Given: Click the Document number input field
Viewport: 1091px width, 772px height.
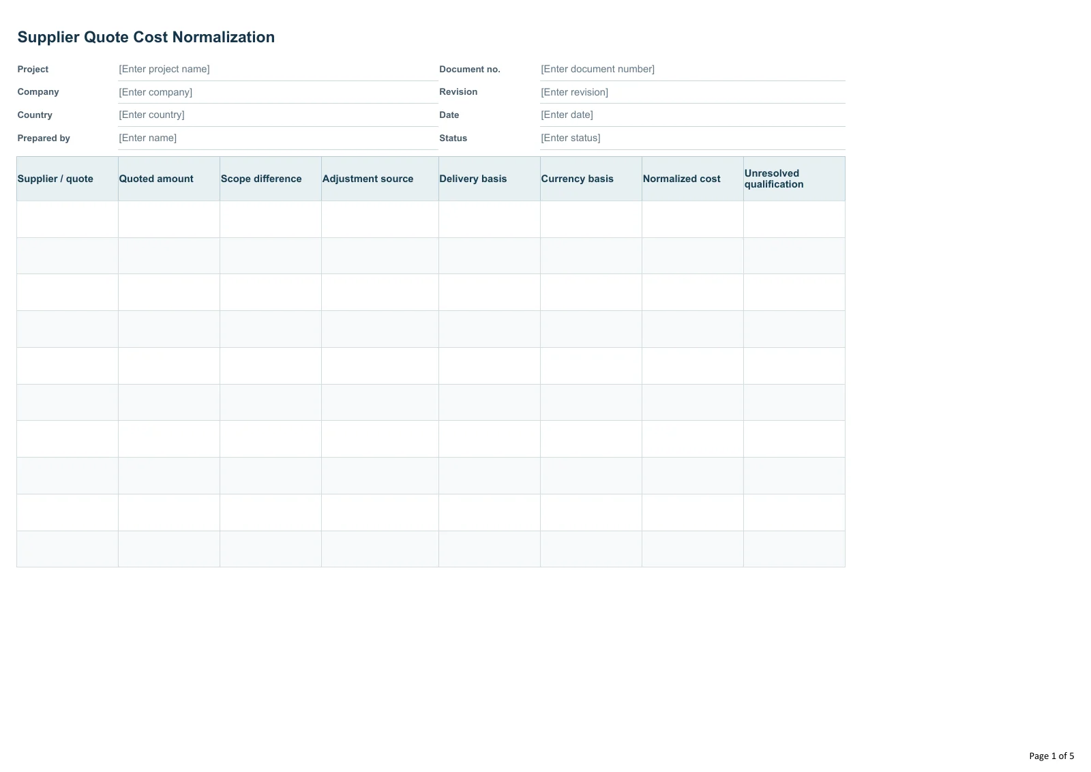Looking at the screenshot, I should tap(693, 69).
